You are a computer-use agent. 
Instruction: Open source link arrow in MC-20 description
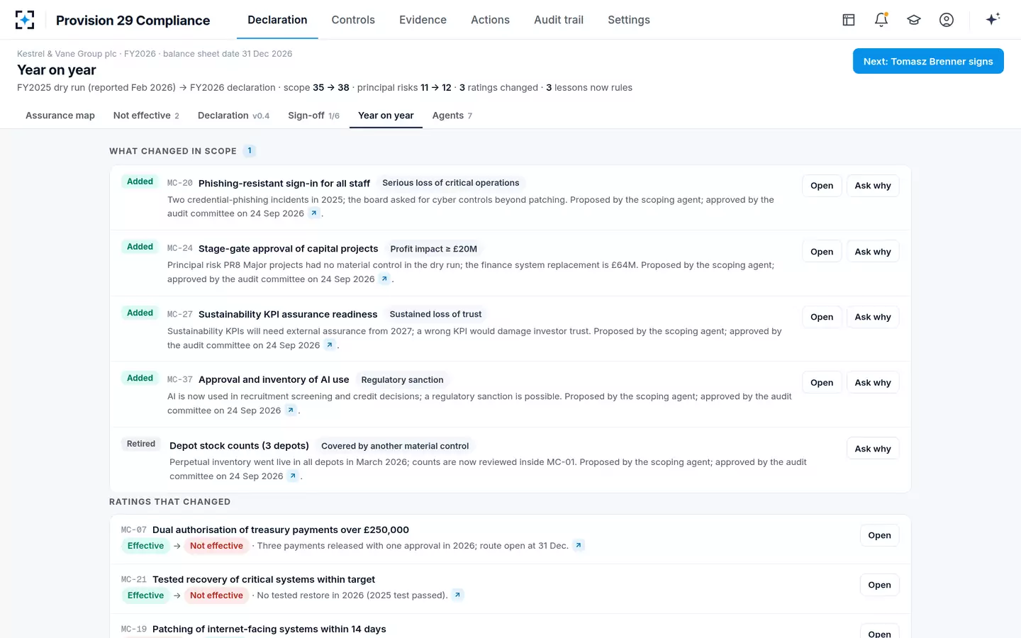pos(314,213)
